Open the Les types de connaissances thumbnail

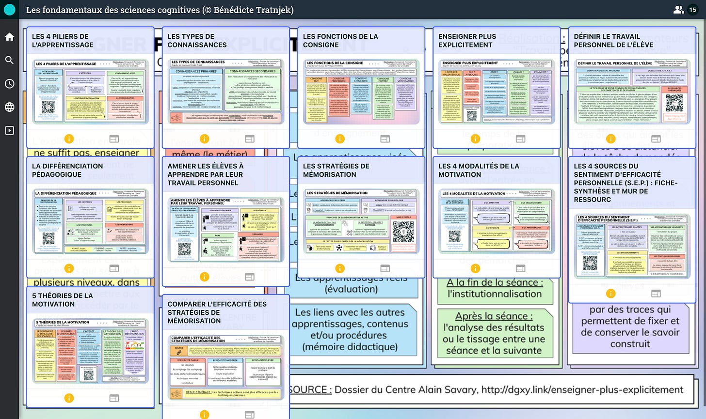point(226,92)
